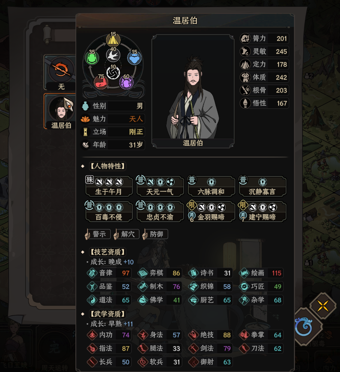Screen dimensions: 340x372
Task: Click the white swallow icon in wheel
Action: tap(113, 55)
